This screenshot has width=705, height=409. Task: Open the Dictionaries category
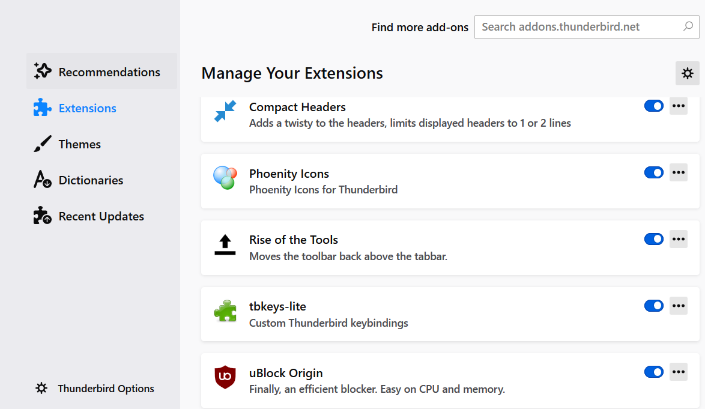click(x=91, y=180)
